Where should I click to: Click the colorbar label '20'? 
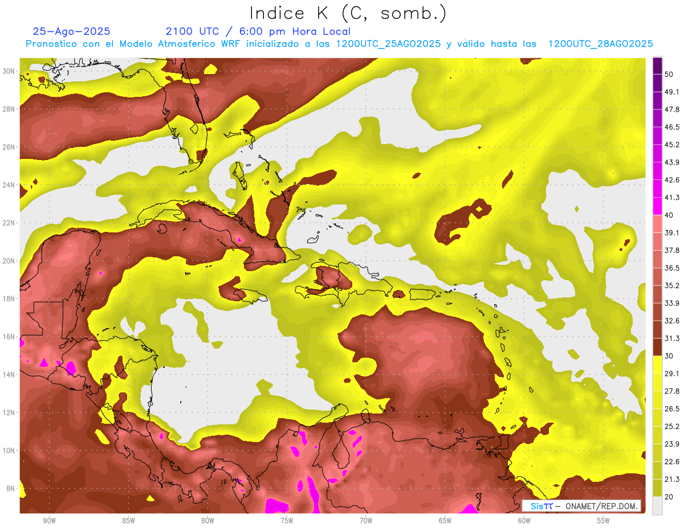pos(669,497)
